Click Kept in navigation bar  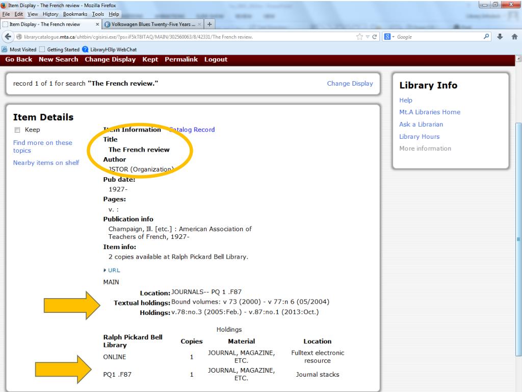pos(150,59)
